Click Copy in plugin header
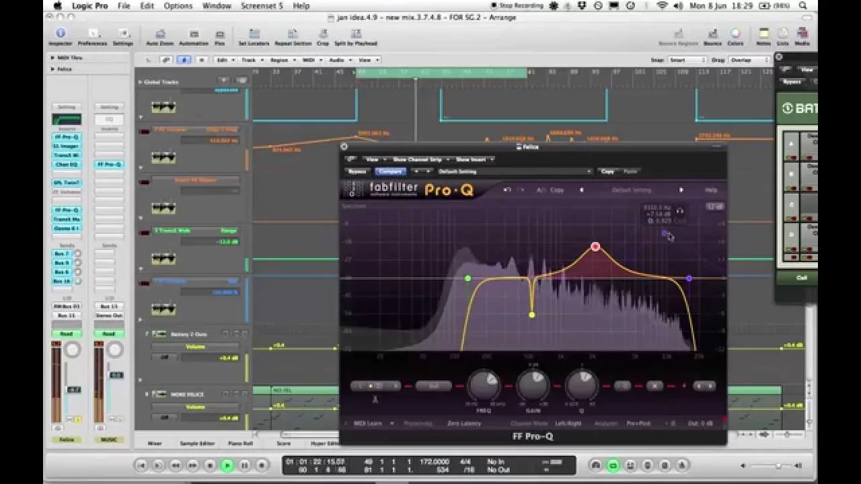Viewport: 861px width, 484px height. (x=607, y=171)
